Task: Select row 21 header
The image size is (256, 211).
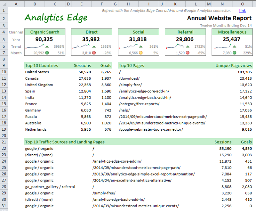Action: [4, 142]
